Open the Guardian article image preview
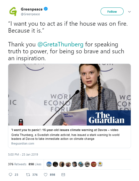This screenshot has height=181, width=139. coord(69,95)
